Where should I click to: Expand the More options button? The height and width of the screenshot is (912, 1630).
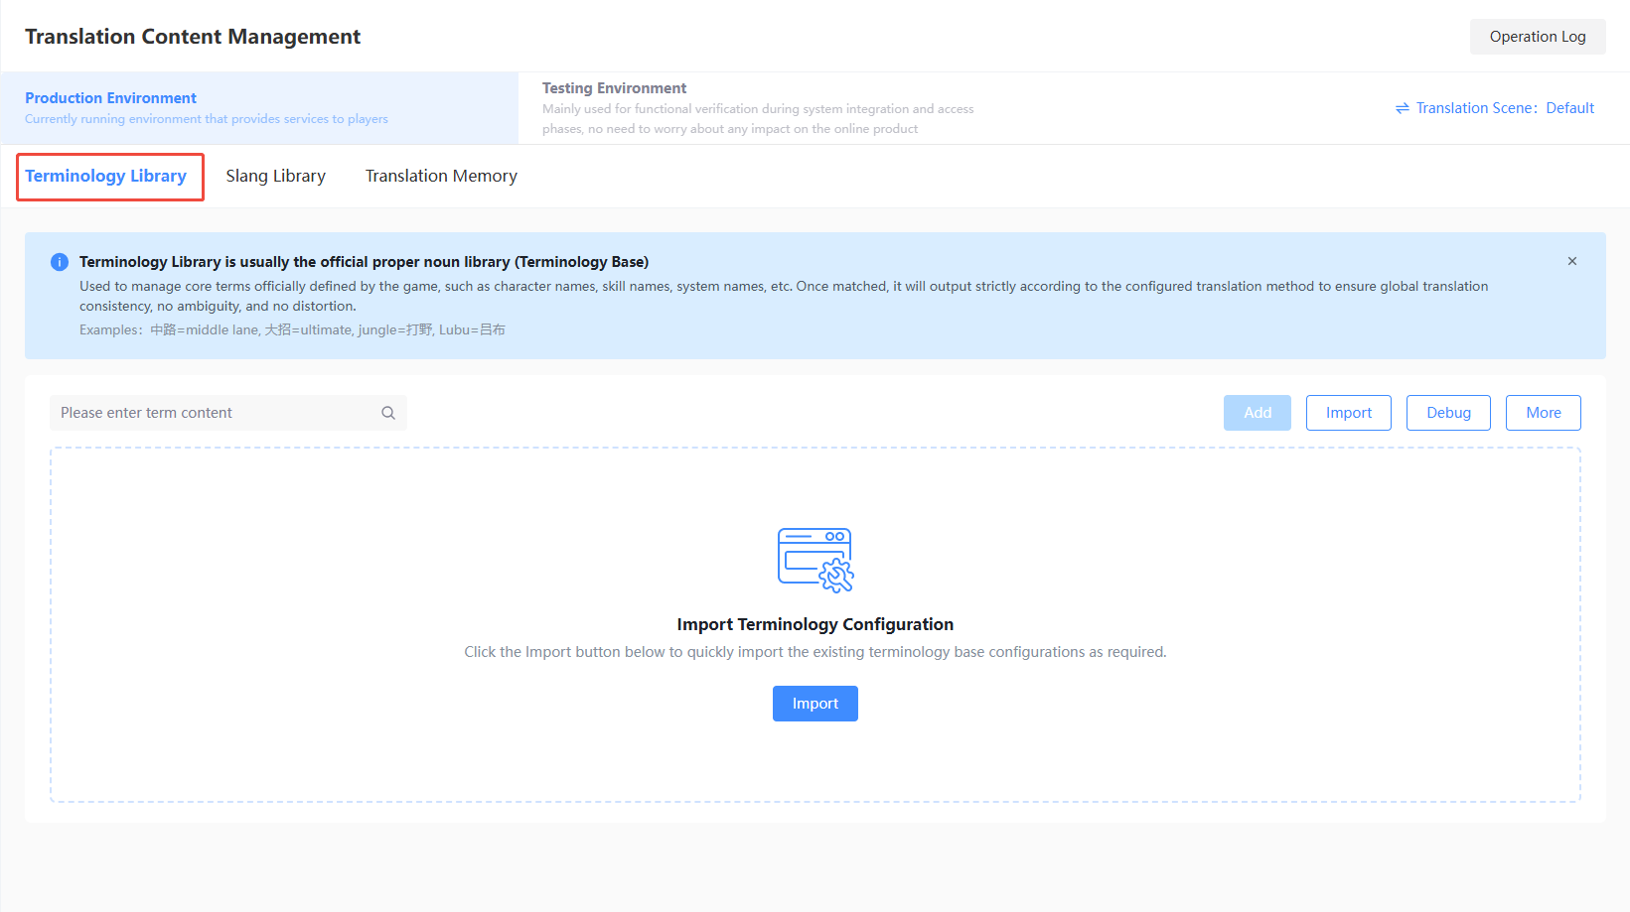1543,413
